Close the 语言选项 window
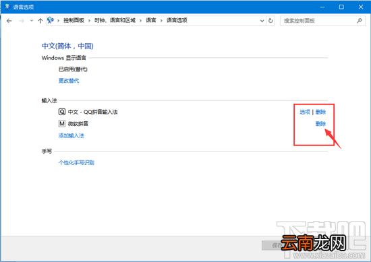The width and height of the screenshot is (371, 262). pos(361,7)
